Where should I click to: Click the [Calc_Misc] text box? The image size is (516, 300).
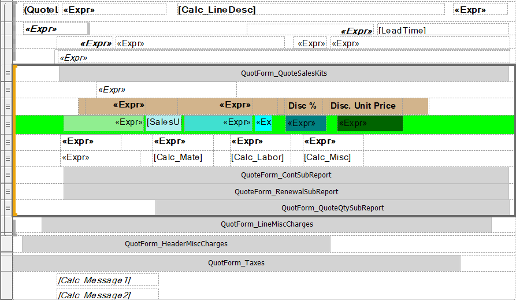[x=333, y=158]
